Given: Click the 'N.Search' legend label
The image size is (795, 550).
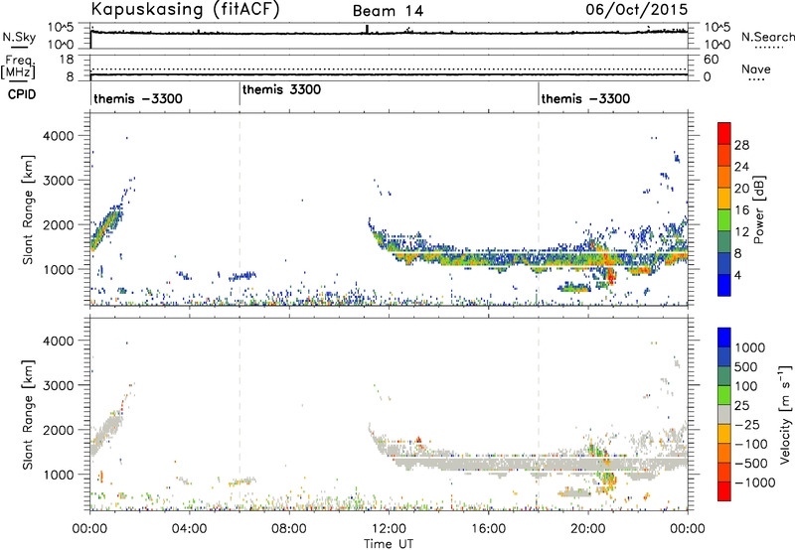Looking at the screenshot, I should (767, 37).
